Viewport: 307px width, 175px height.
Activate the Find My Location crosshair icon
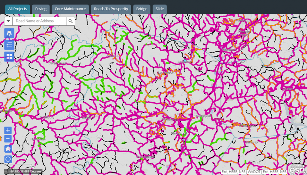pyautogui.click(x=7, y=159)
